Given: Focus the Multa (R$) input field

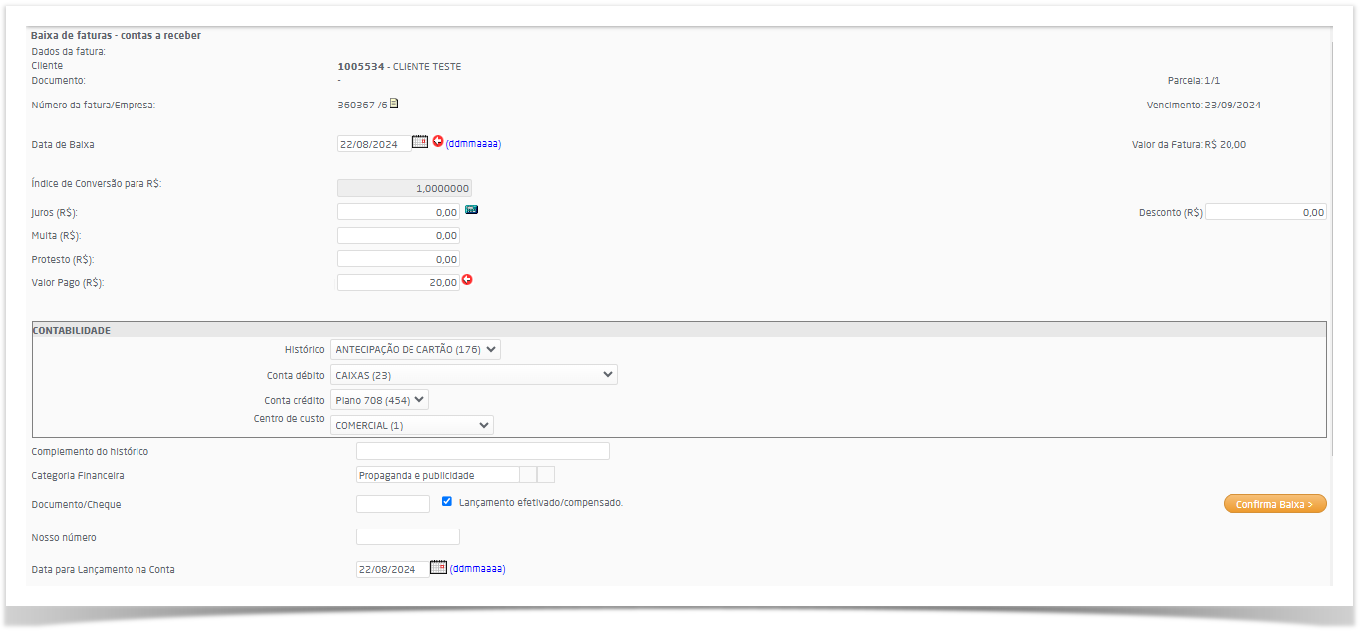Looking at the screenshot, I should click(399, 236).
